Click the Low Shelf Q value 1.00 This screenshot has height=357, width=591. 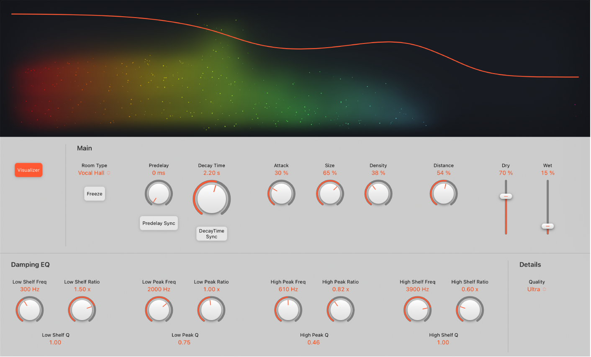[55, 342]
